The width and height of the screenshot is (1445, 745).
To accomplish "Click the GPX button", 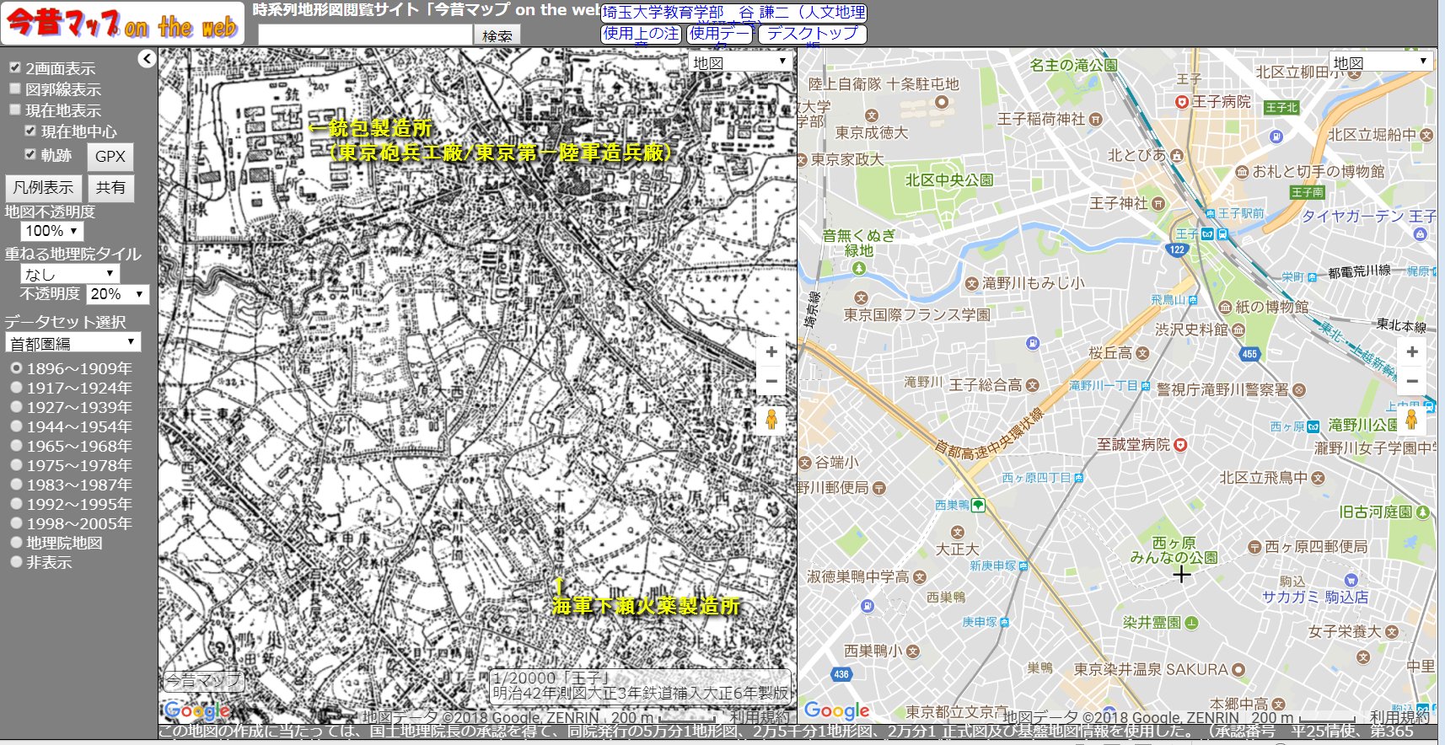I will tap(110, 157).
